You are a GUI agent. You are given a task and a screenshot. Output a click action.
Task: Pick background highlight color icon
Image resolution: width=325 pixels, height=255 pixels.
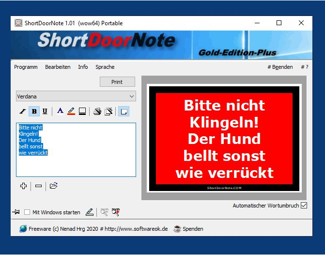point(71,111)
